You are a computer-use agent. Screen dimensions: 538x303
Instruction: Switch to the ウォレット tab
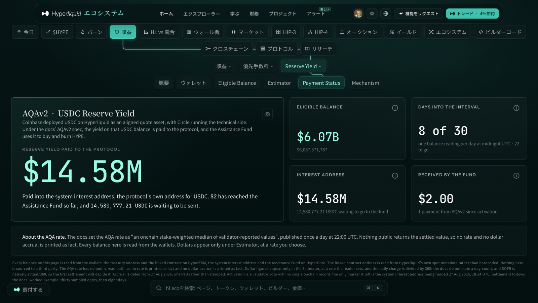[193, 83]
